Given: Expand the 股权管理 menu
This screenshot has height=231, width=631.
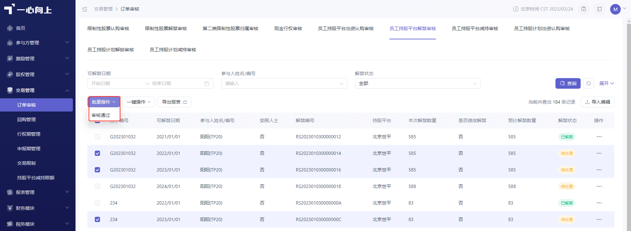Looking at the screenshot, I should pos(67,74).
